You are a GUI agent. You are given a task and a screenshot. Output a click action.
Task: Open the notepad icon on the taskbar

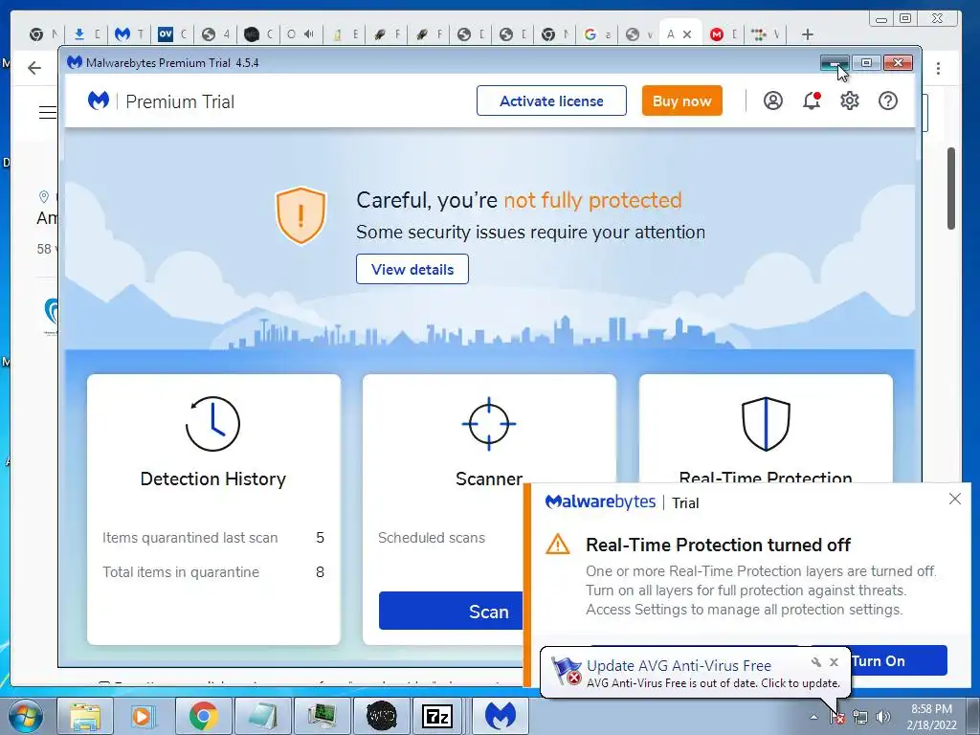262,716
